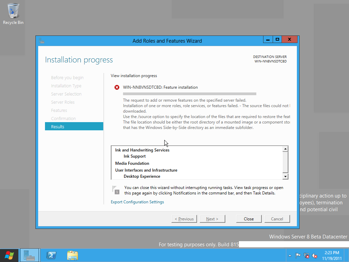Screen dimensions: 349x262
Task: Click the feature list scroll up arrow
Action: pyautogui.click(x=285, y=149)
